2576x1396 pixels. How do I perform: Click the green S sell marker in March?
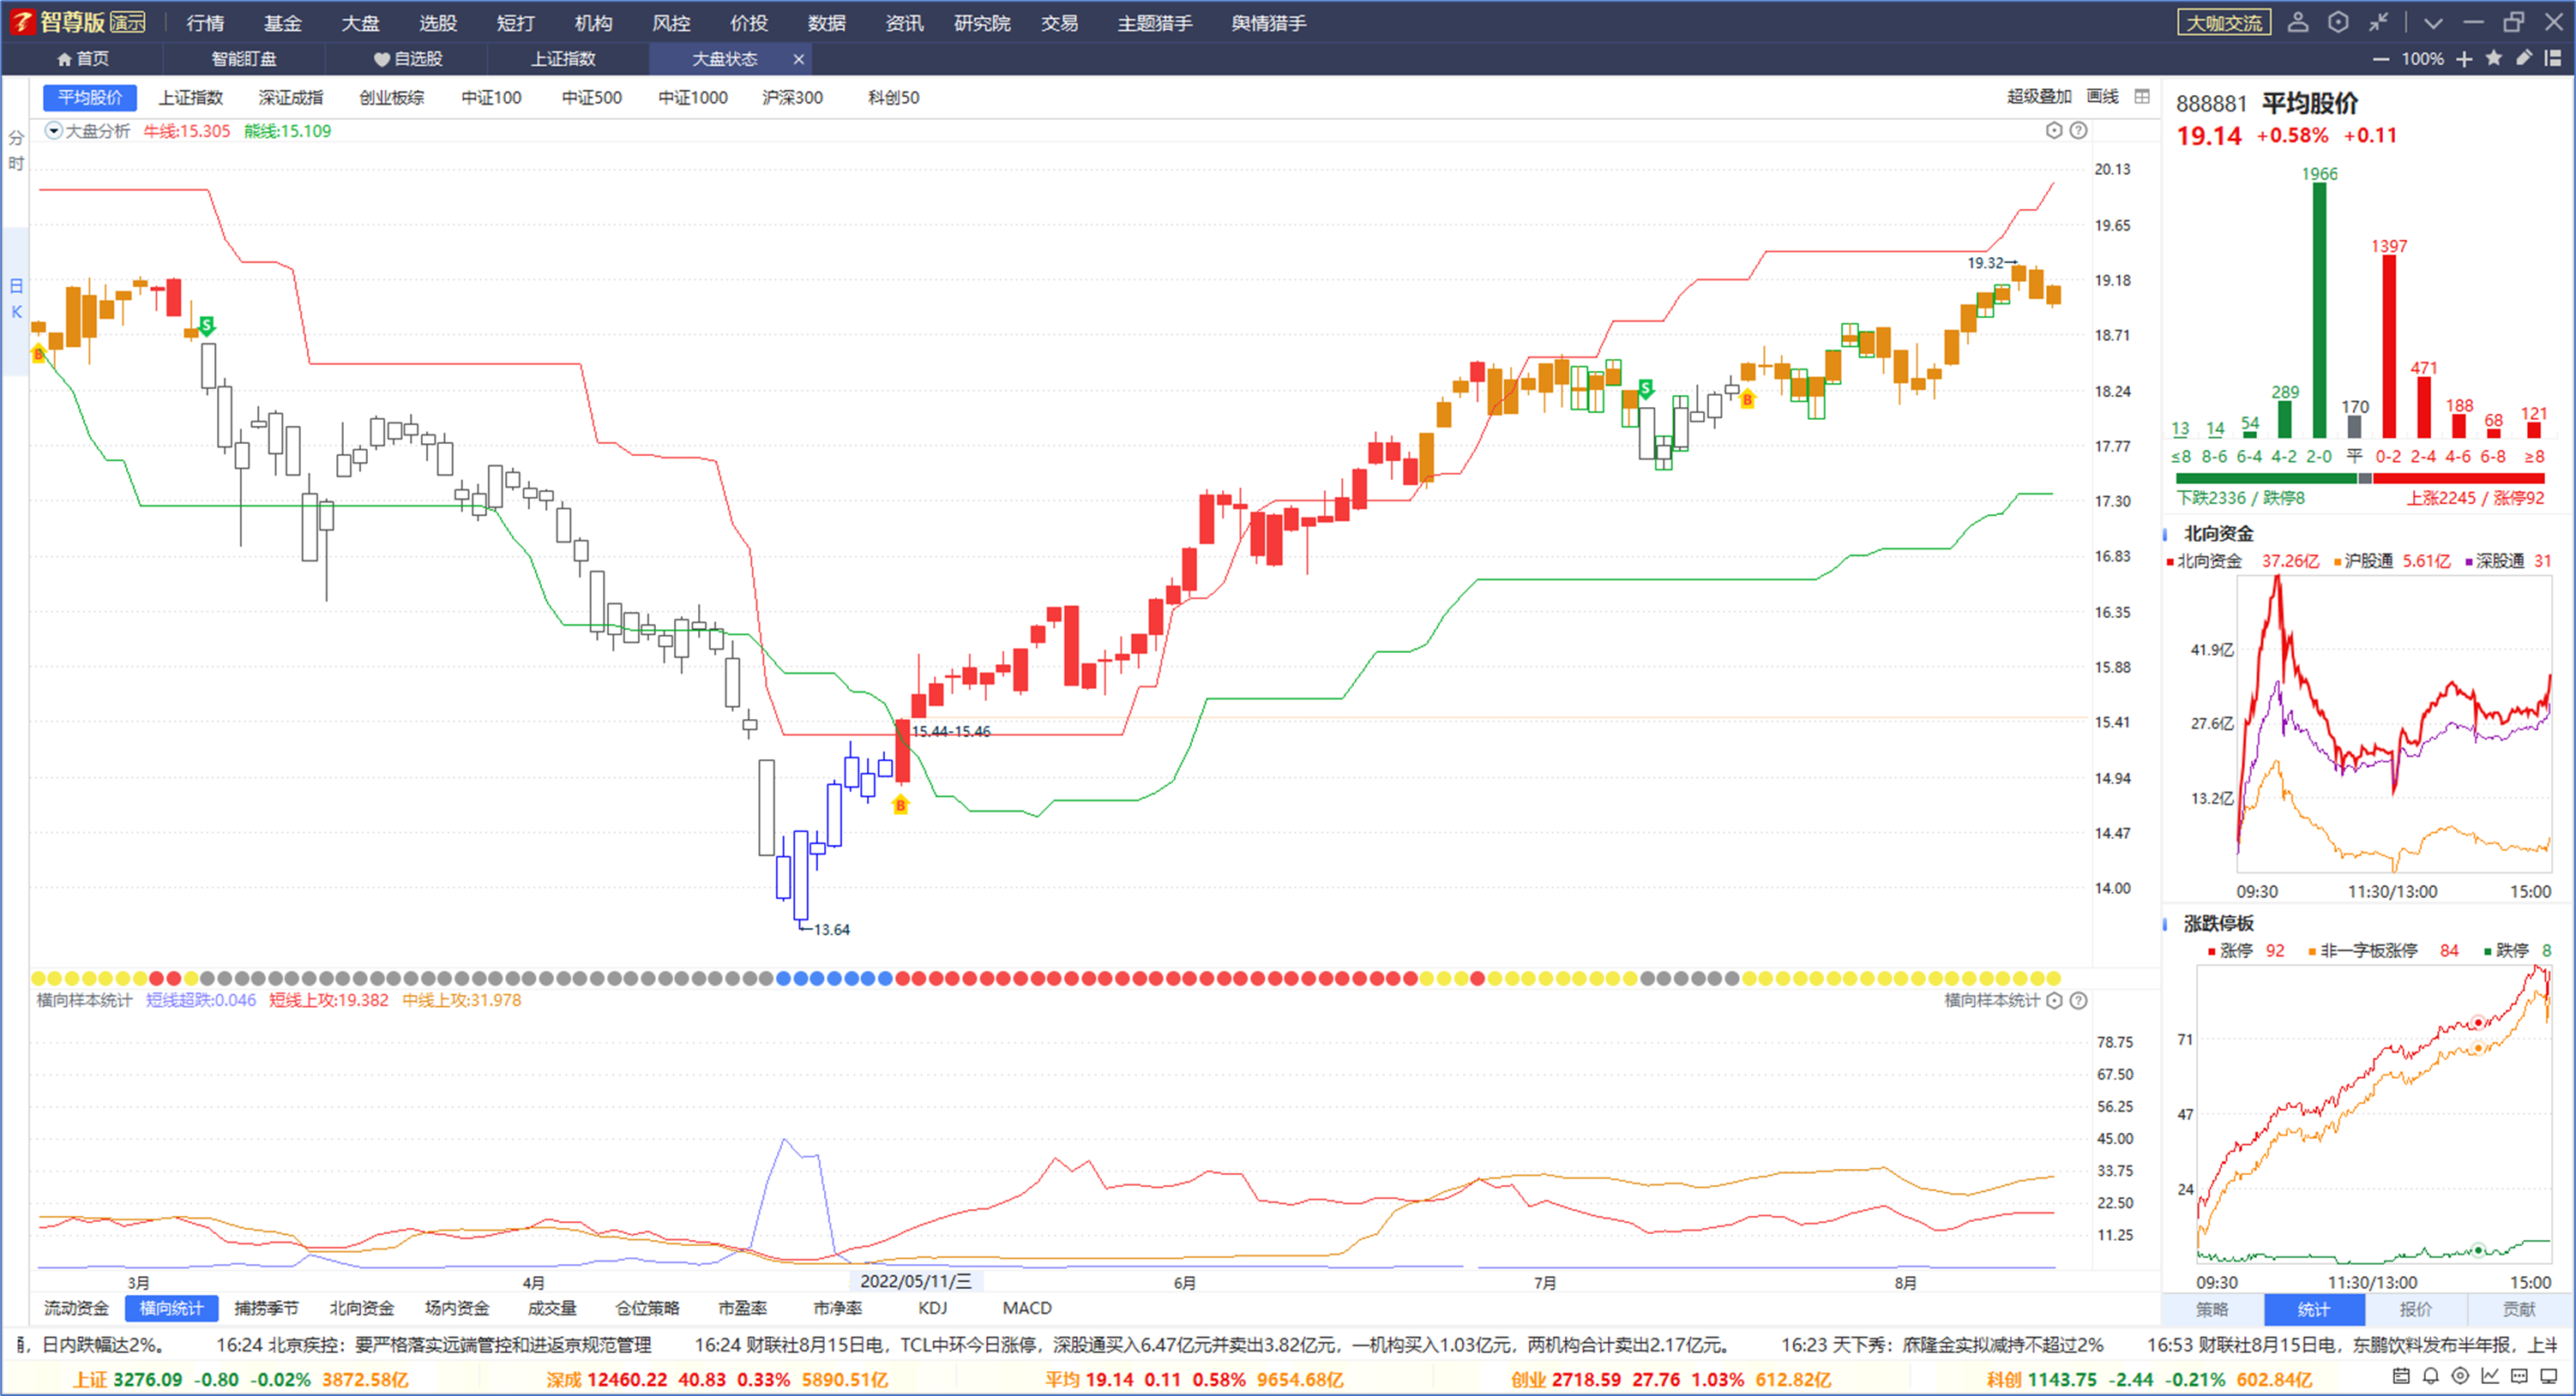(206, 325)
